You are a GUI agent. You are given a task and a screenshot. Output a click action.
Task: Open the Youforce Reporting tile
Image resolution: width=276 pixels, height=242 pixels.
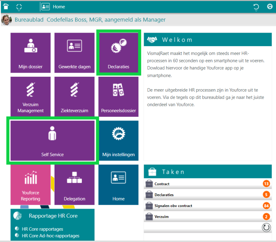click(30, 185)
